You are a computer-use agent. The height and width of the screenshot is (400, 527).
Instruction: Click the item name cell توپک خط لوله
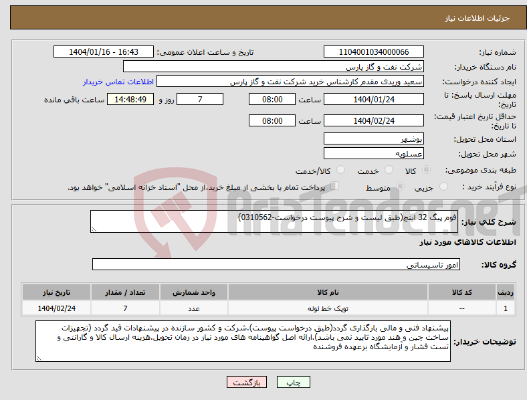tap(328, 308)
